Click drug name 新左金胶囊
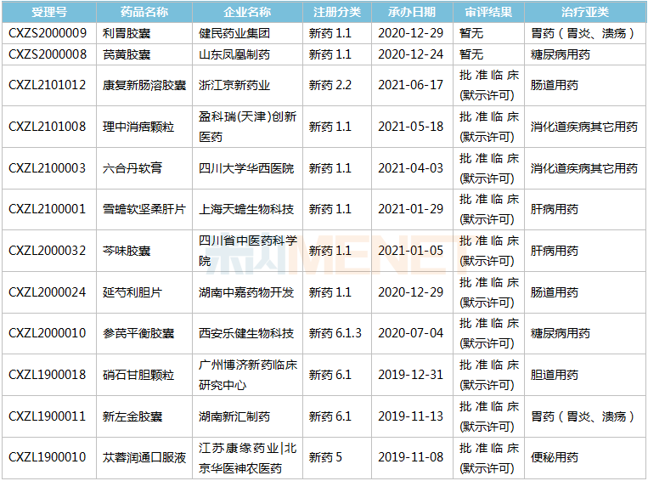The width and height of the screenshot is (648, 481). [x=132, y=416]
